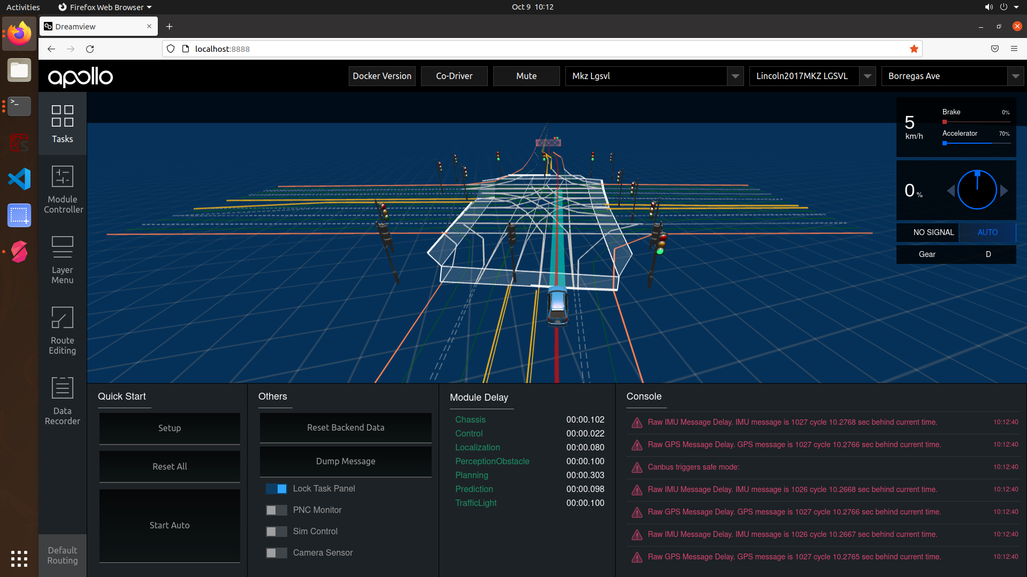Show all applications grid in dock

19,558
